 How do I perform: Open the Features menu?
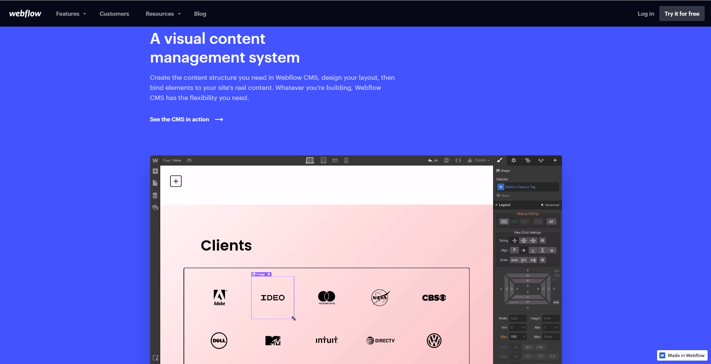click(x=71, y=14)
